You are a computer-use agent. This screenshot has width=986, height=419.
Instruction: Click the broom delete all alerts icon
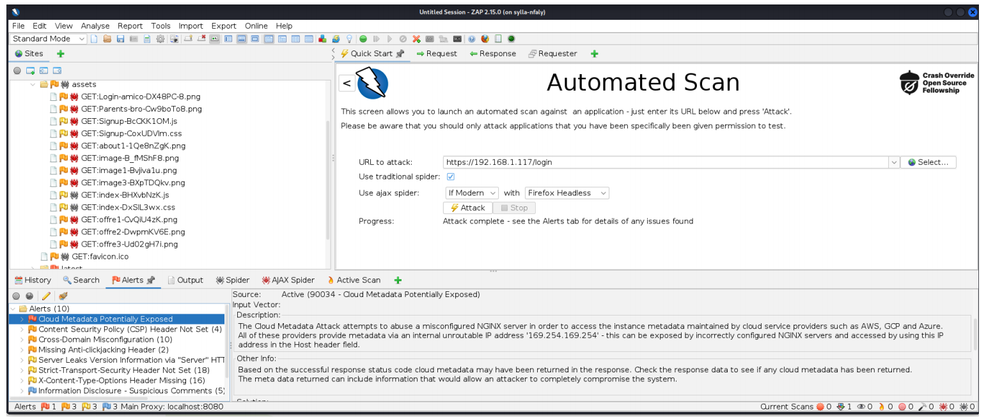[63, 296]
